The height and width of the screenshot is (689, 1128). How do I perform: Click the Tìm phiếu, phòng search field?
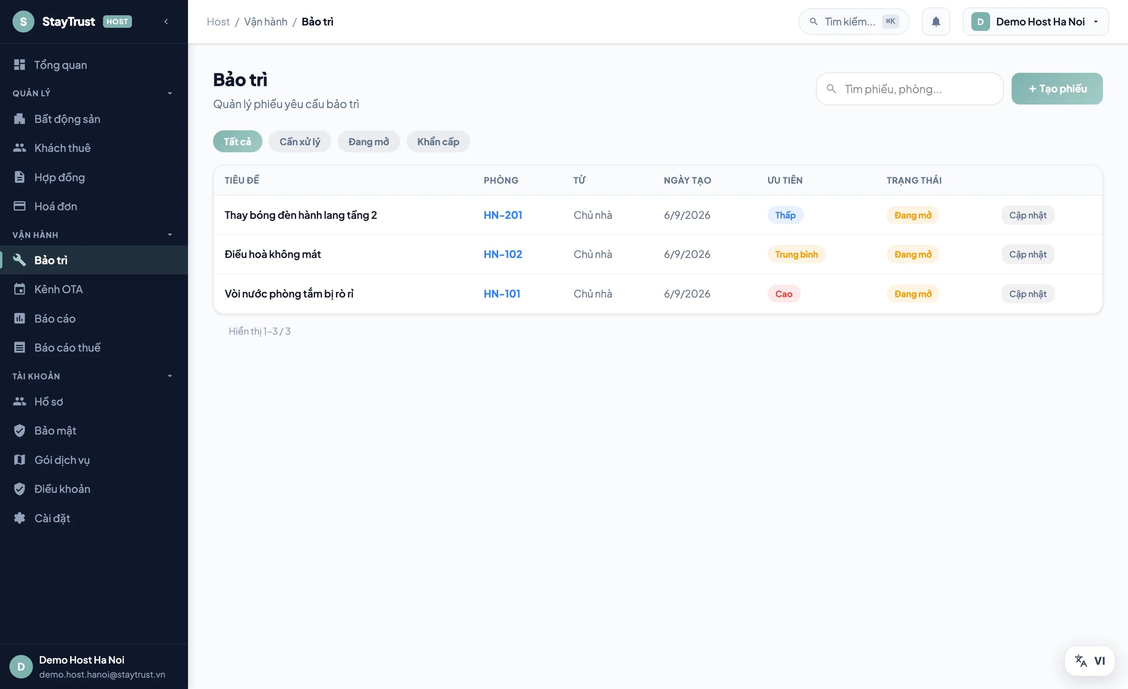909,89
